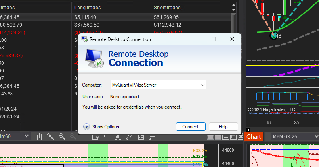Image resolution: width=319 pixels, height=167 pixels.
Task: Open the strategies icon in chart toolbar
Action: point(129,137)
